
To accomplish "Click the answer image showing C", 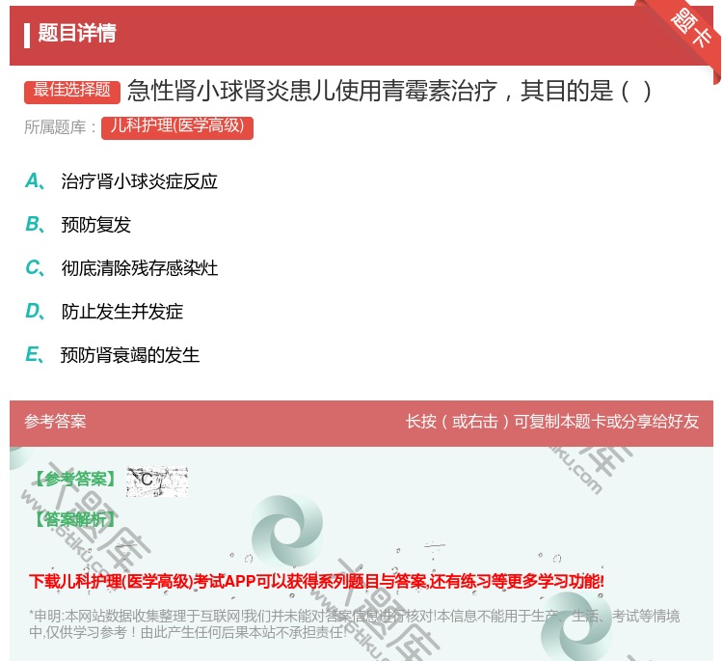I will tap(157, 482).
